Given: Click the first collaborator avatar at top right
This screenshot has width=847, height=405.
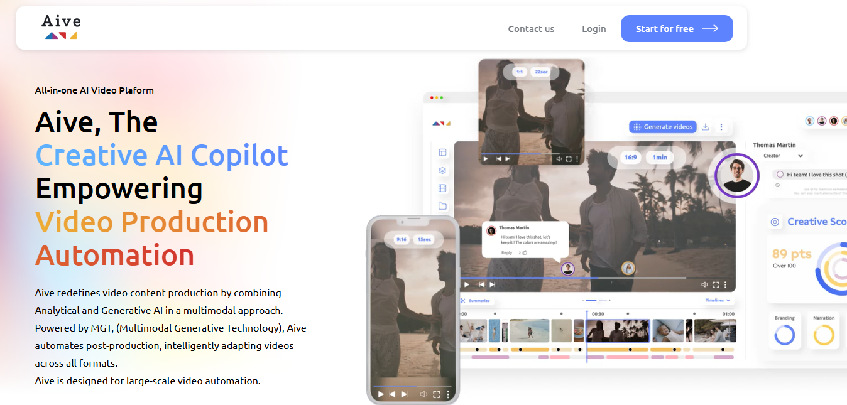Looking at the screenshot, I should [x=810, y=121].
